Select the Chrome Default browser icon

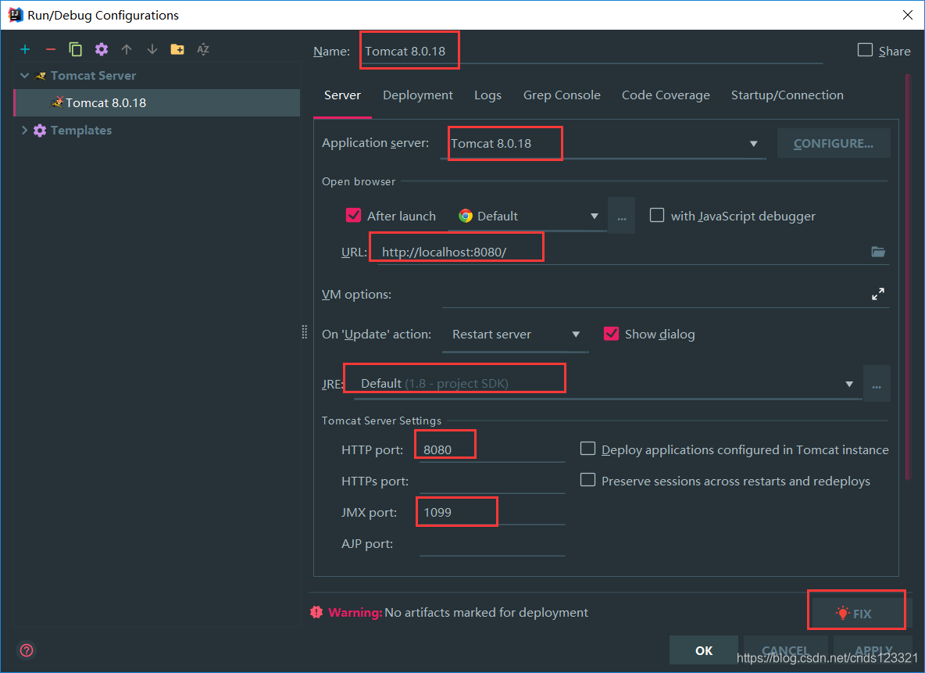tap(466, 216)
